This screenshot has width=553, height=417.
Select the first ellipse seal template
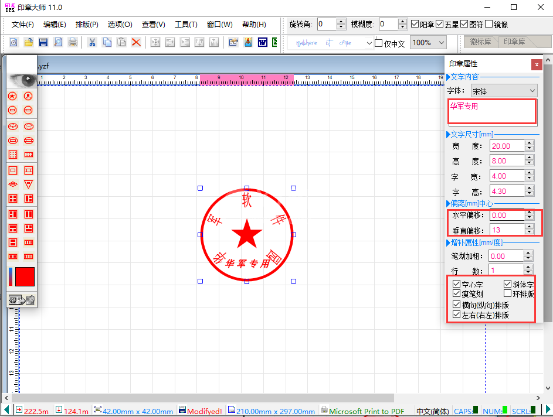click(13, 127)
